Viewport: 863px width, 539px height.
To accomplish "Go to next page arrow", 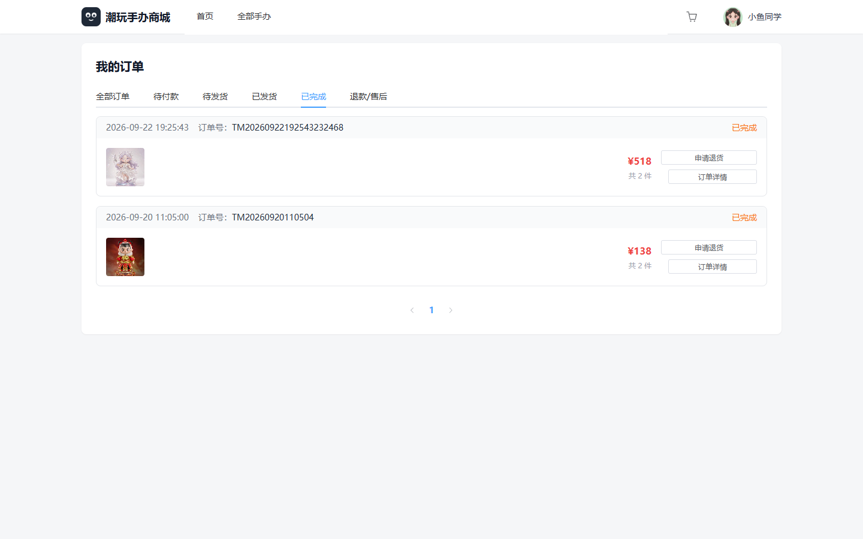I will click(451, 310).
